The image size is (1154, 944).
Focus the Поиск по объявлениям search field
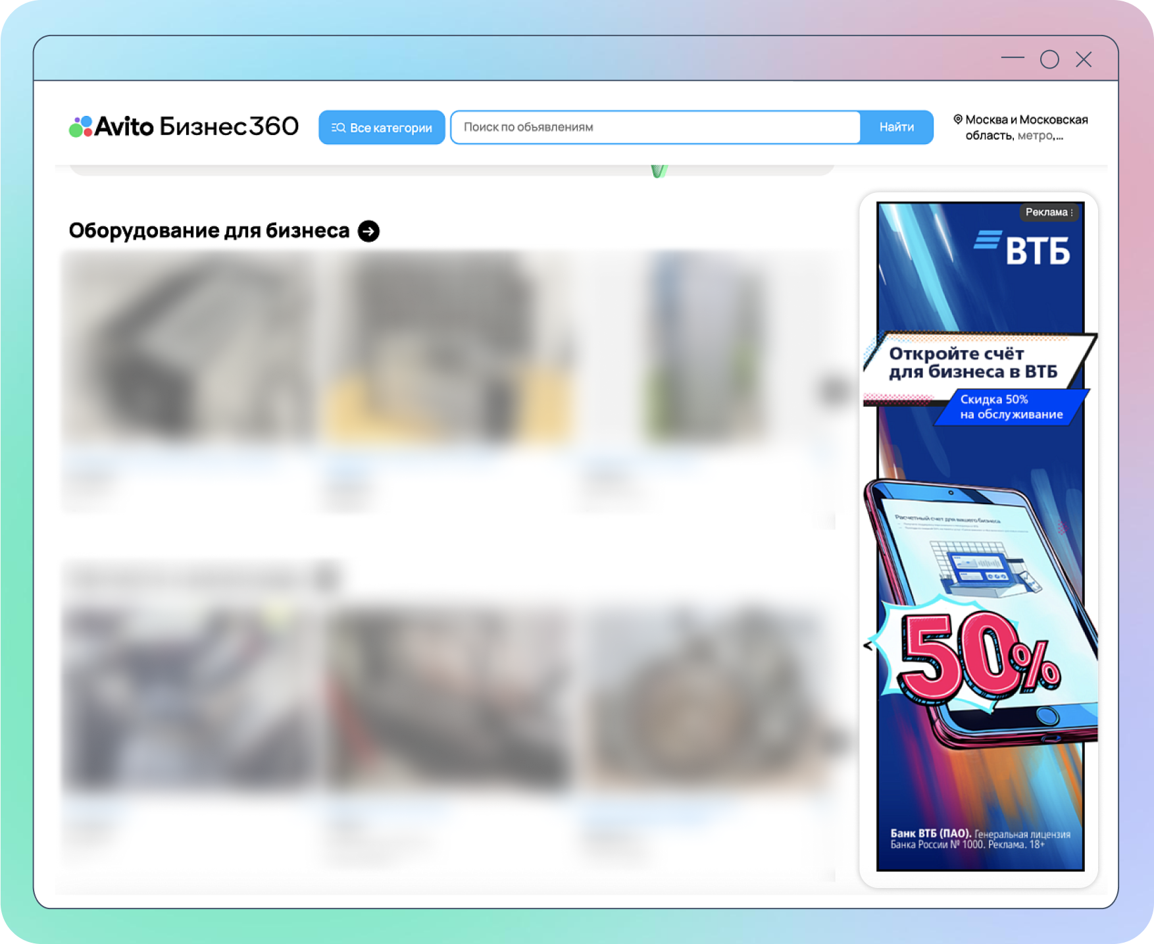tap(655, 127)
